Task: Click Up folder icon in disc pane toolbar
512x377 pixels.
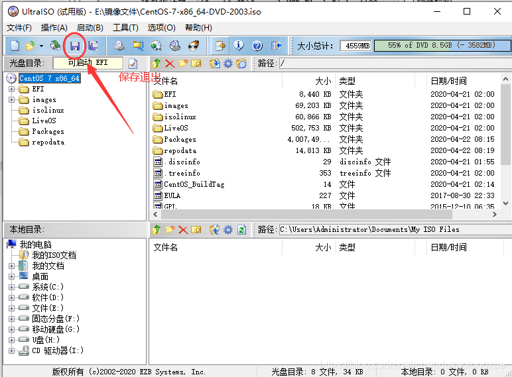Action: [x=157, y=63]
